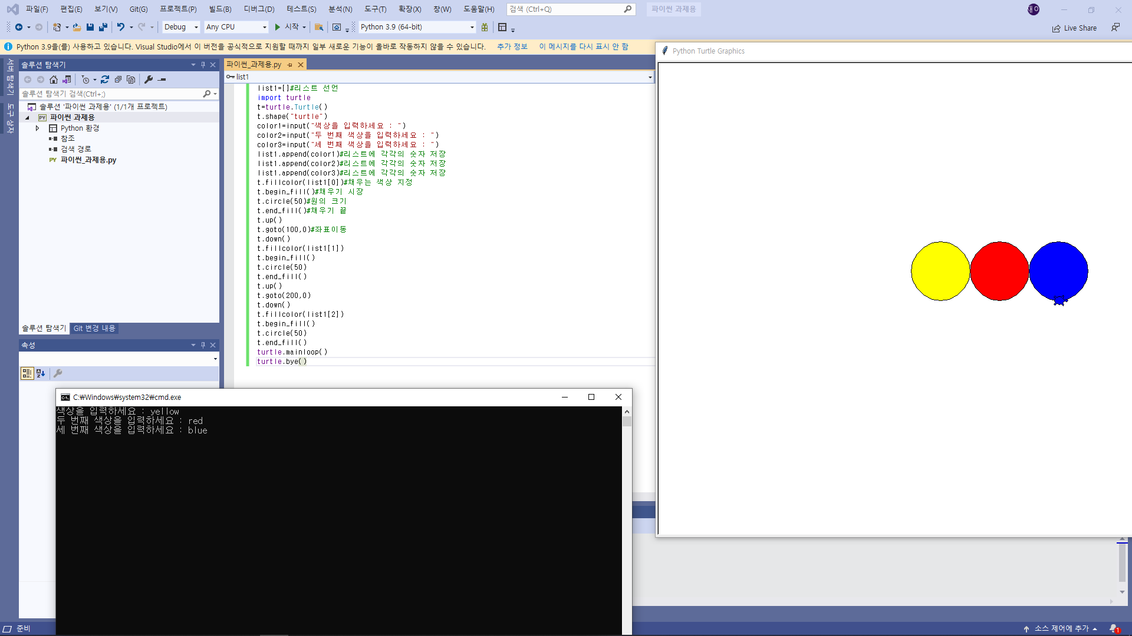Switch views icon in Solution Explorer toolbar

(x=67, y=79)
